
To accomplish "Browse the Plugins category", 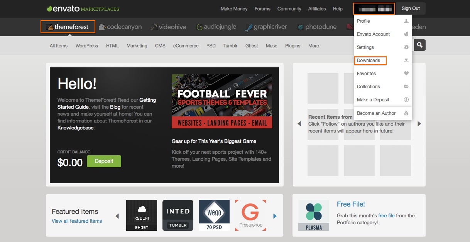I will point(292,46).
